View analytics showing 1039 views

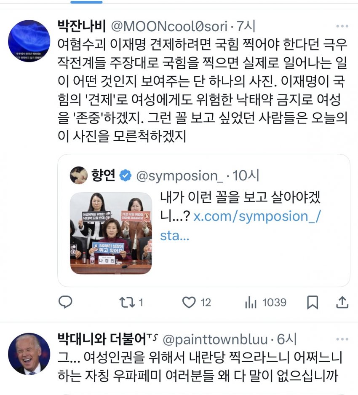(x=265, y=302)
